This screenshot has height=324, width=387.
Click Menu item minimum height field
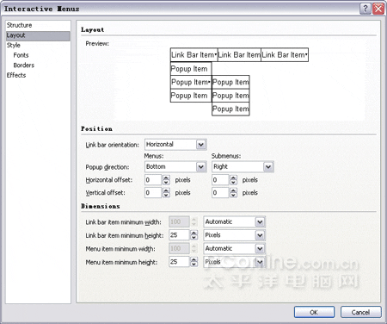point(179,262)
